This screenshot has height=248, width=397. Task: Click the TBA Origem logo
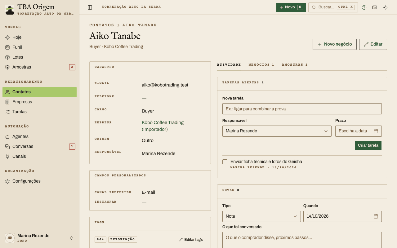tap(10, 10)
